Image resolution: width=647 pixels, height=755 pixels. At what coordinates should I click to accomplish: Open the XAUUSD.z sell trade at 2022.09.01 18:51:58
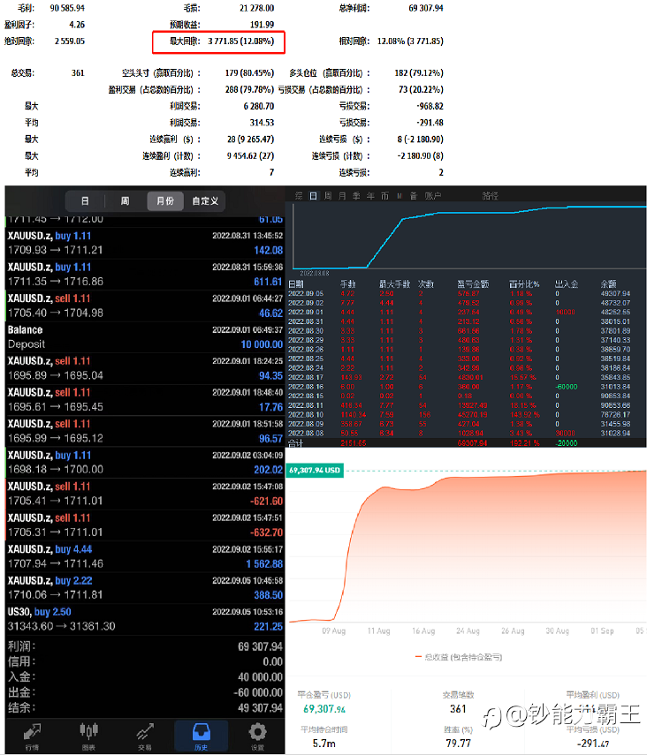[x=145, y=431]
